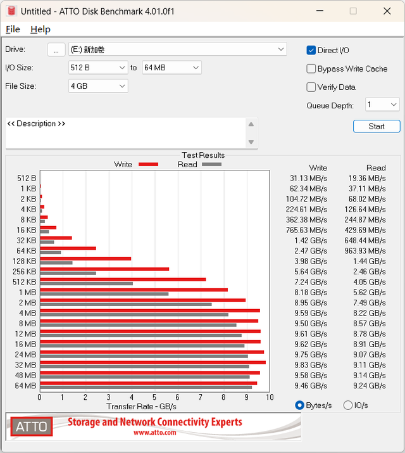Click the 64 MB chart row label
Viewport: 405px width, 453px height.
[25, 386]
